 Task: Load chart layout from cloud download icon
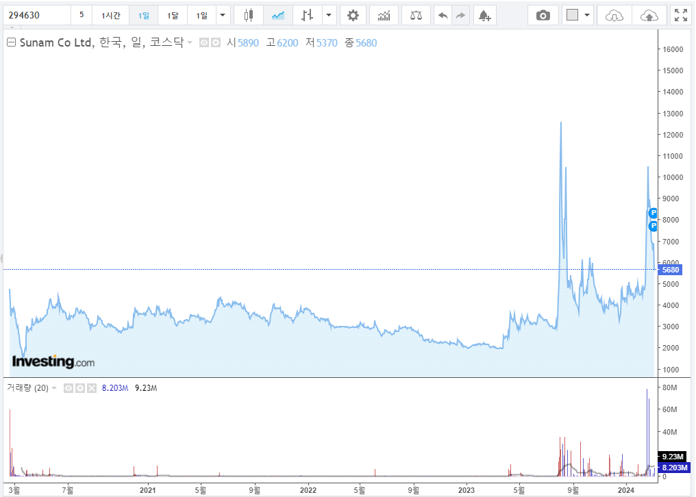(614, 16)
